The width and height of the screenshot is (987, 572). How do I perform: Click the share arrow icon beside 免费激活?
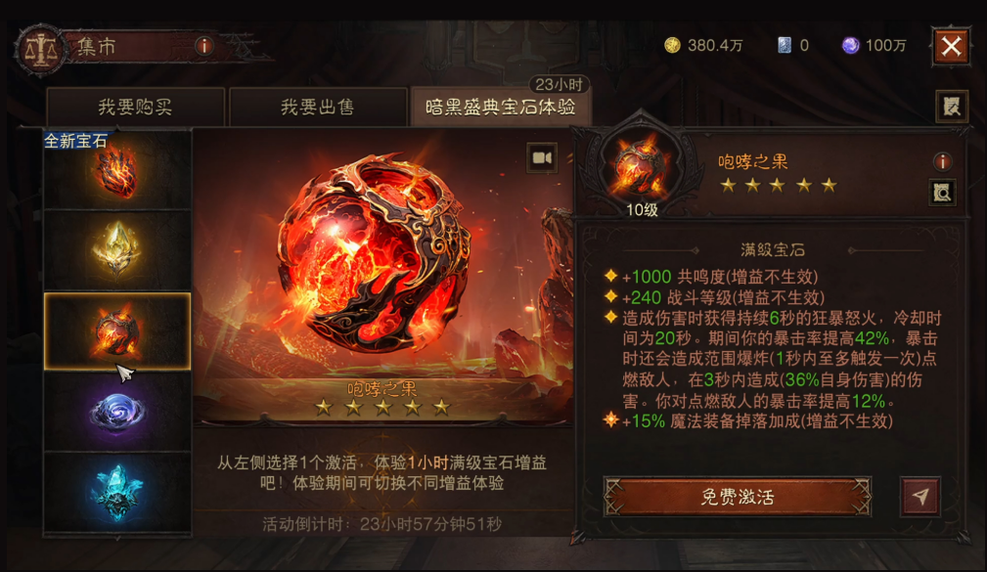[920, 497]
